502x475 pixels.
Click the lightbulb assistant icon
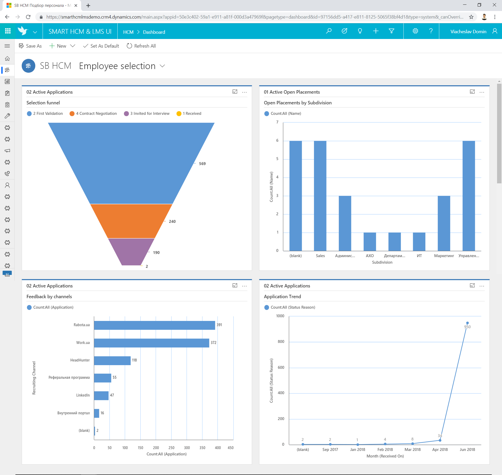pyautogui.click(x=360, y=31)
